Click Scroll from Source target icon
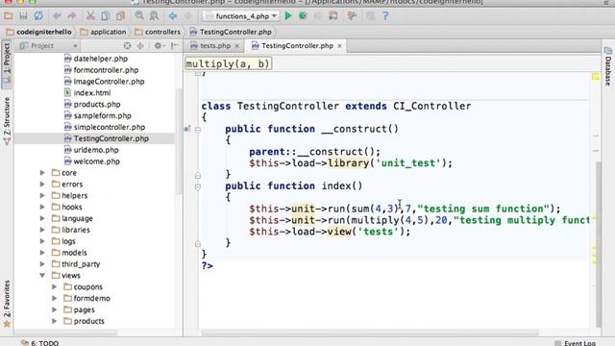 tap(127, 46)
